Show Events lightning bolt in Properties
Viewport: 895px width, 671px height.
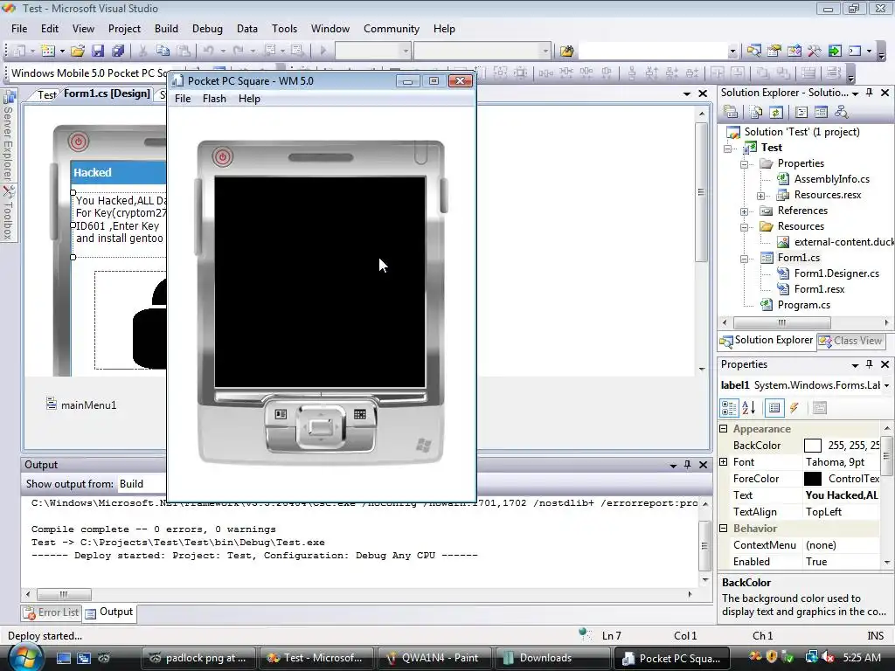tap(794, 407)
